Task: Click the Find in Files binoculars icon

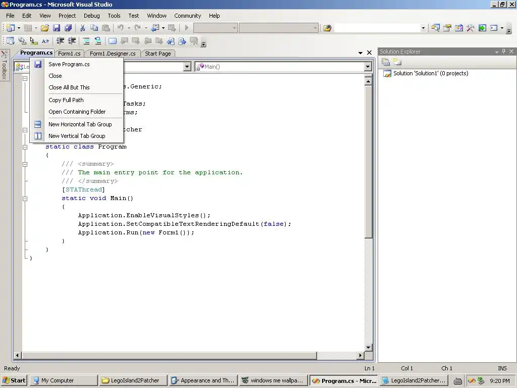Action: tap(327, 28)
